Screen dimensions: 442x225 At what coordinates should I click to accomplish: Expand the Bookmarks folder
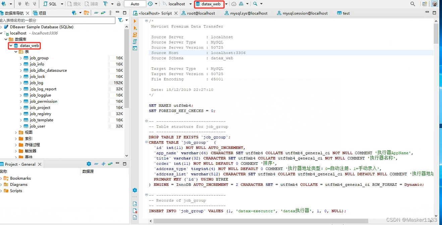coord(1,178)
